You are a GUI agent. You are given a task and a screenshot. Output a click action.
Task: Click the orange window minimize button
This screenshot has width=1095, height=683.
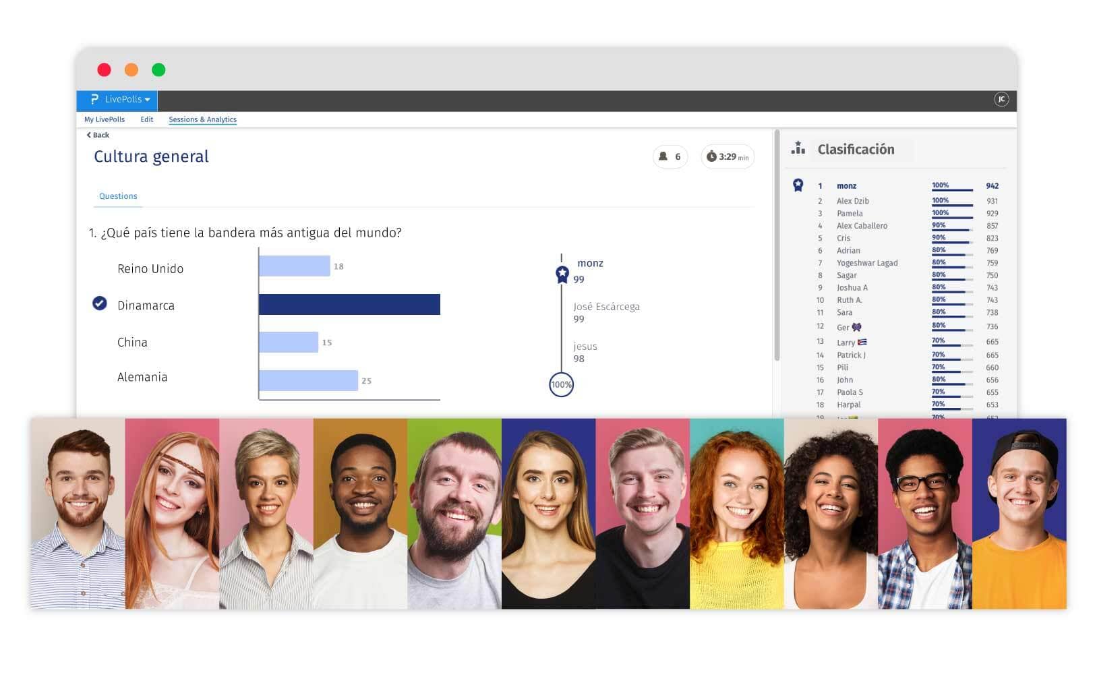click(x=131, y=69)
